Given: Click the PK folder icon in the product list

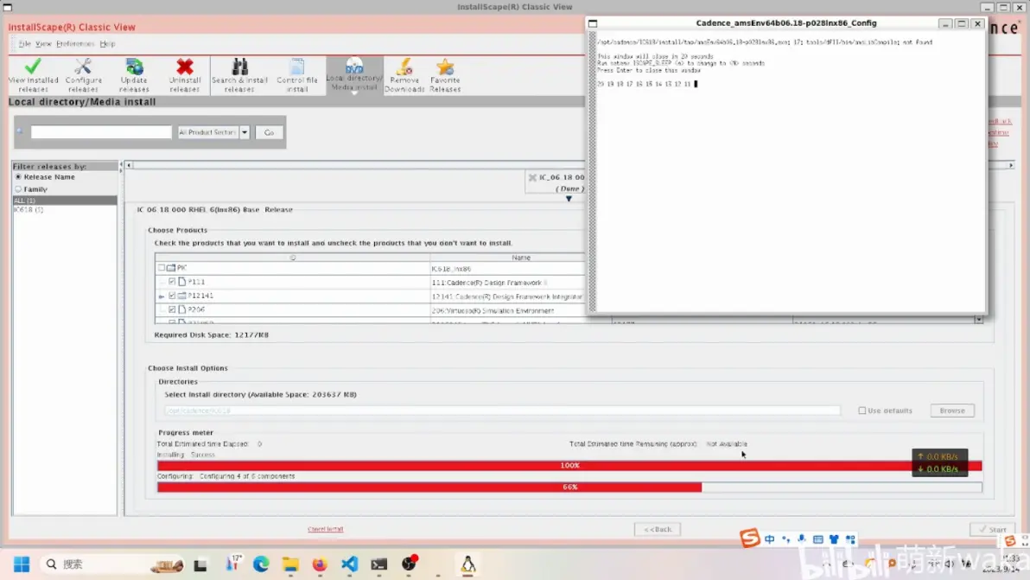Looking at the screenshot, I should pos(171,268).
